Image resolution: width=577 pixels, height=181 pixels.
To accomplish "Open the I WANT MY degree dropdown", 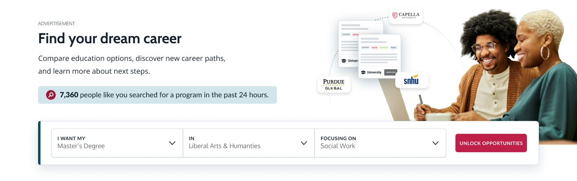I will 117,143.
